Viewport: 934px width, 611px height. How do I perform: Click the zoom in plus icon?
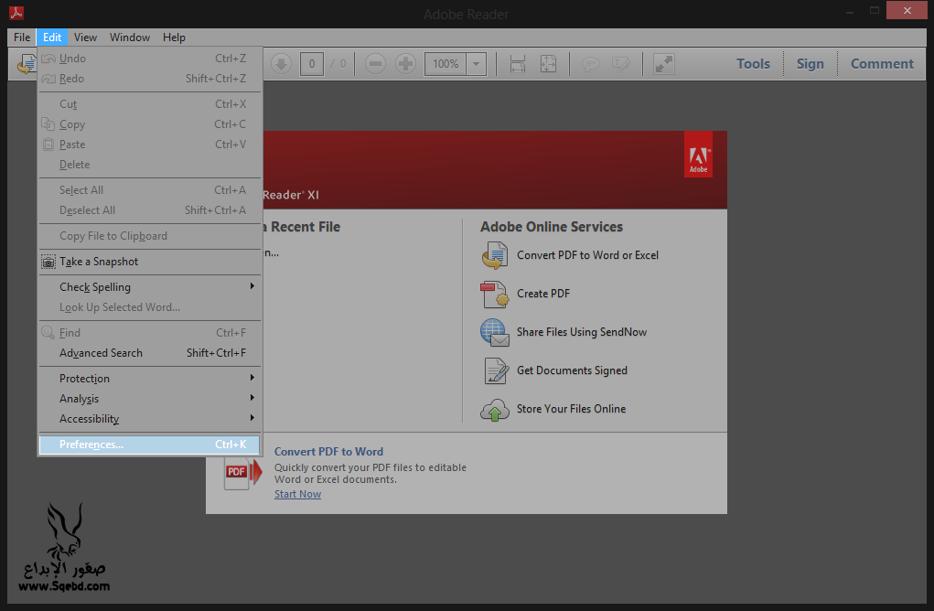tap(405, 64)
